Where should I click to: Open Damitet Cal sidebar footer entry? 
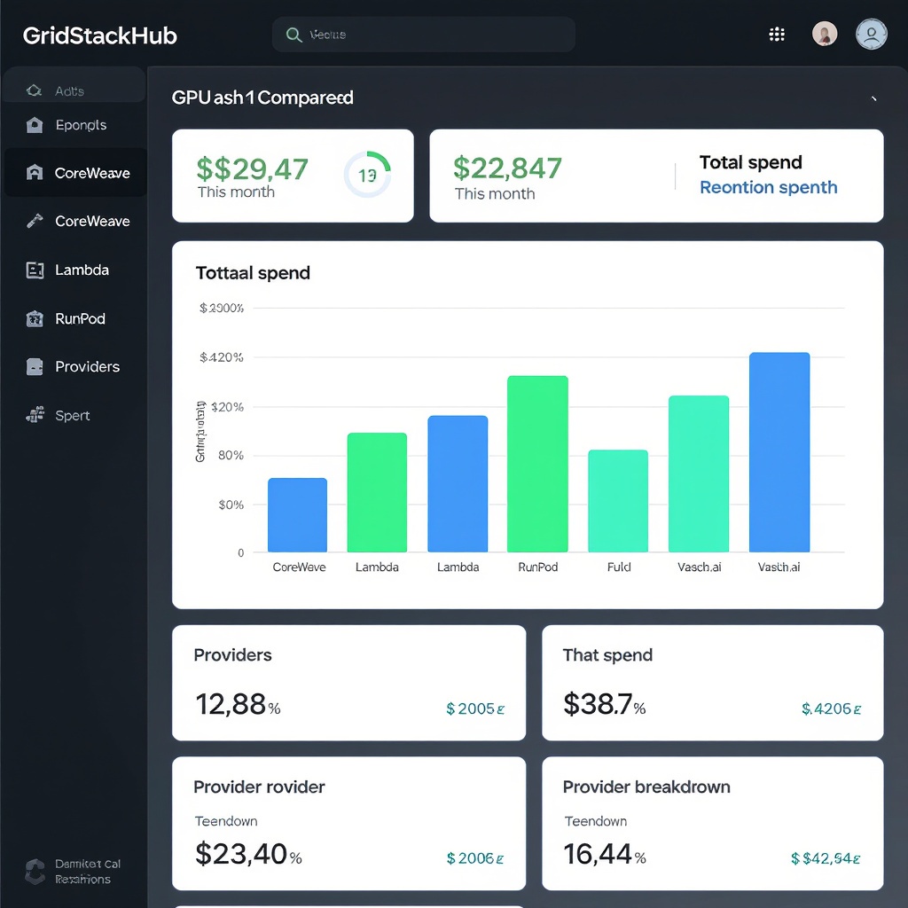pyautogui.click(x=88, y=872)
